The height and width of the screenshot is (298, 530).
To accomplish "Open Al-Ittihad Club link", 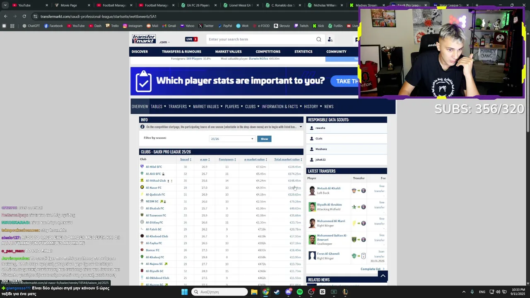I will click(156, 180).
